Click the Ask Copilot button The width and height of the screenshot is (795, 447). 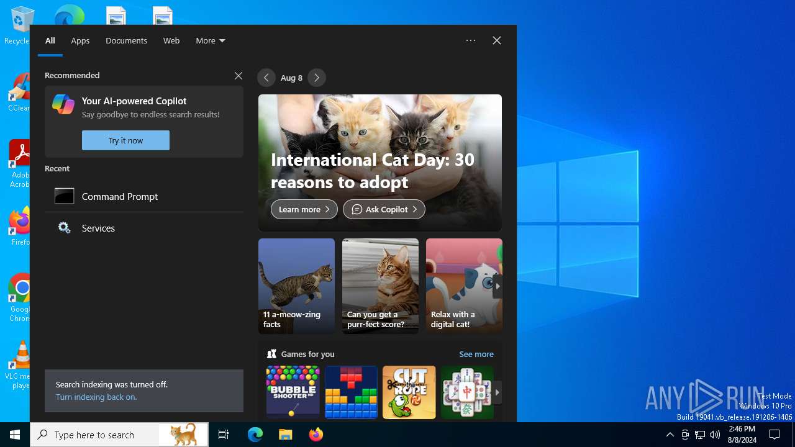(384, 209)
